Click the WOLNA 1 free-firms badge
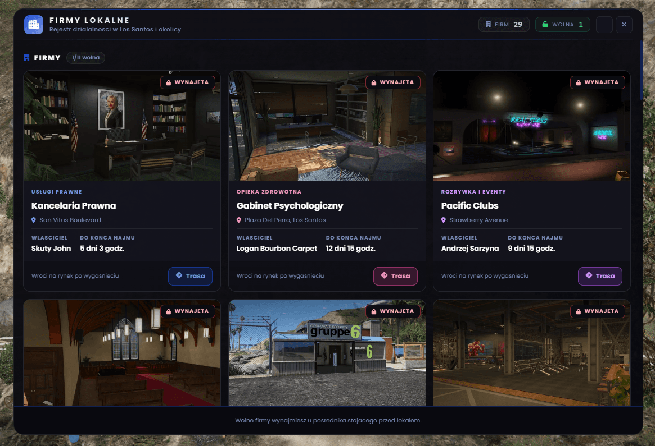The height and width of the screenshot is (446, 655). 563,25
